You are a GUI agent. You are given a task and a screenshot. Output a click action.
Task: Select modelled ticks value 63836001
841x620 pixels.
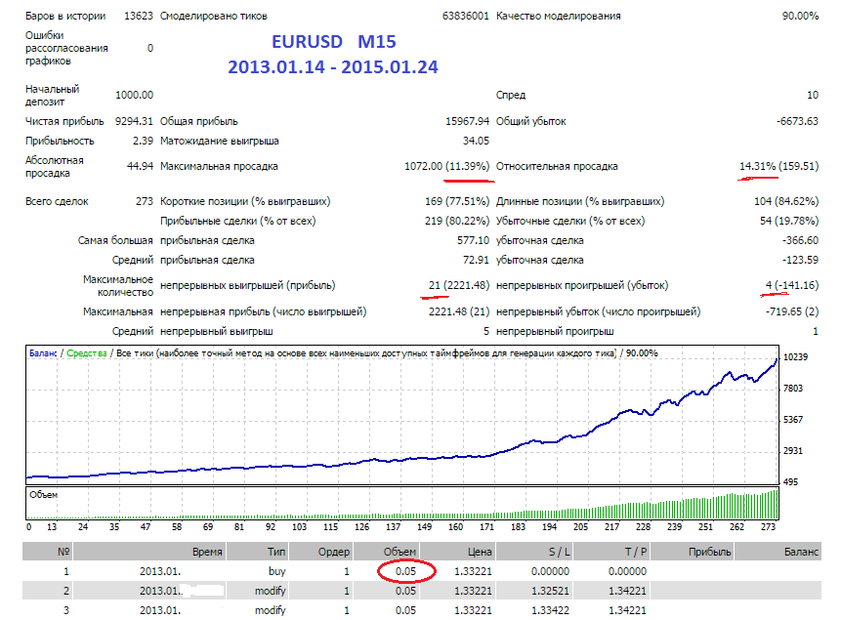tap(466, 16)
